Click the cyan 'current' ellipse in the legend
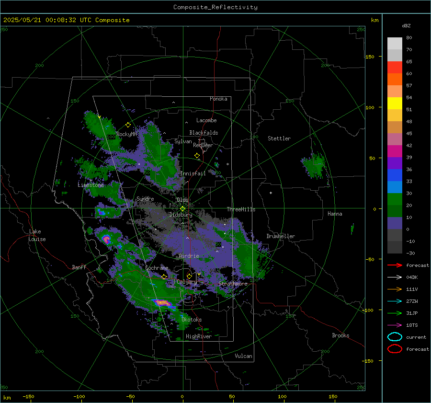This screenshot has height=403, width=431. 395,337
